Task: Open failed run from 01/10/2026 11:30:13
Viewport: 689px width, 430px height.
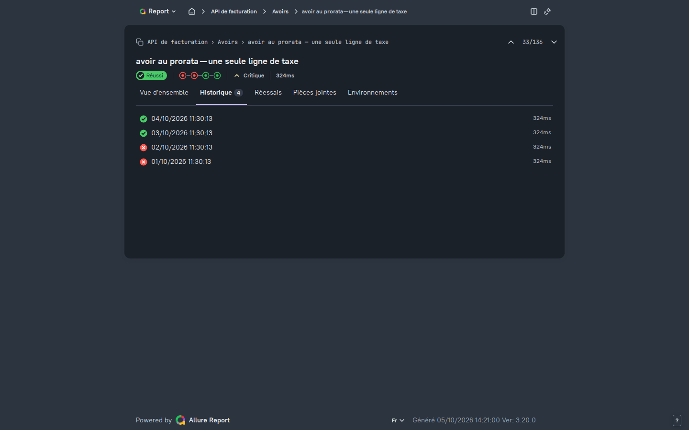Action: click(344, 161)
